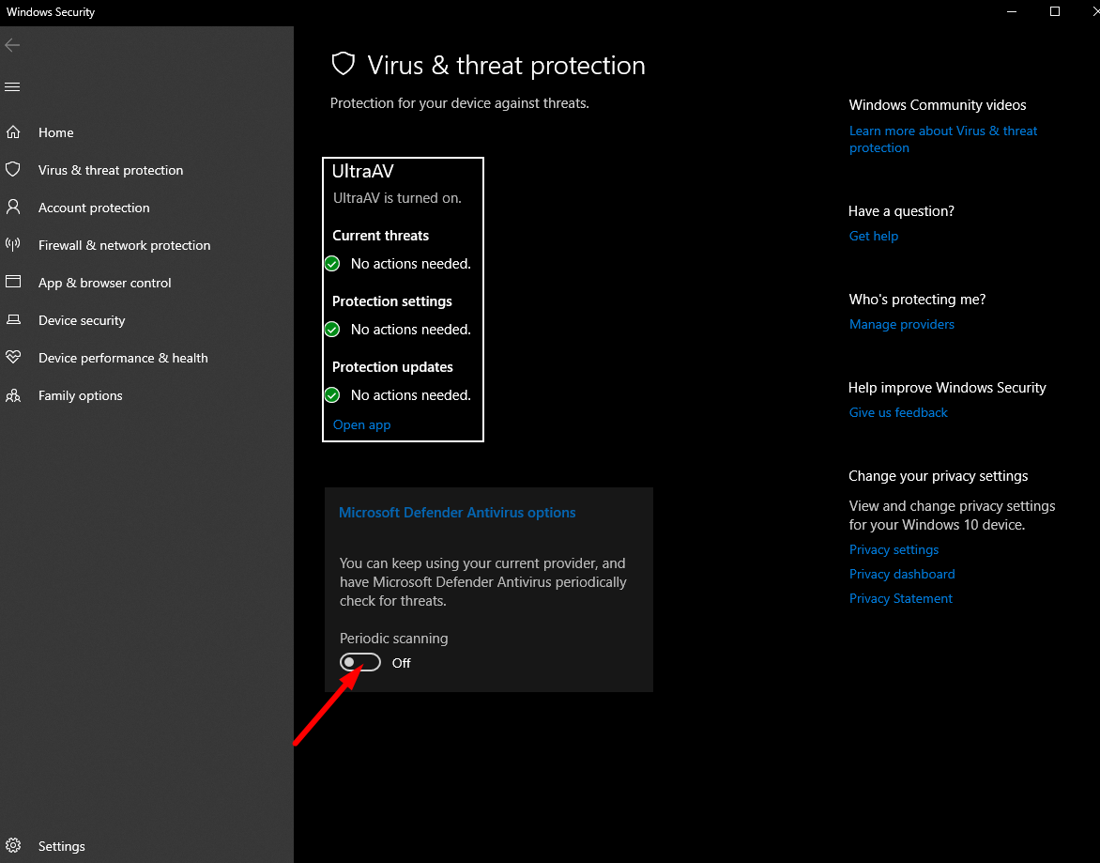Screen dimensions: 1100x863
Task: Click the App & browser control window icon
Action: click(x=13, y=282)
